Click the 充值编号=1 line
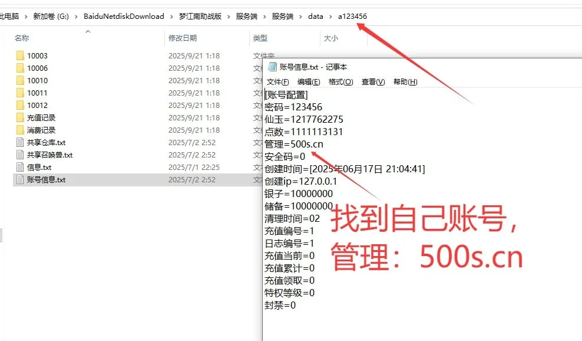This screenshot has height=341, width=582. pos(289,231)
